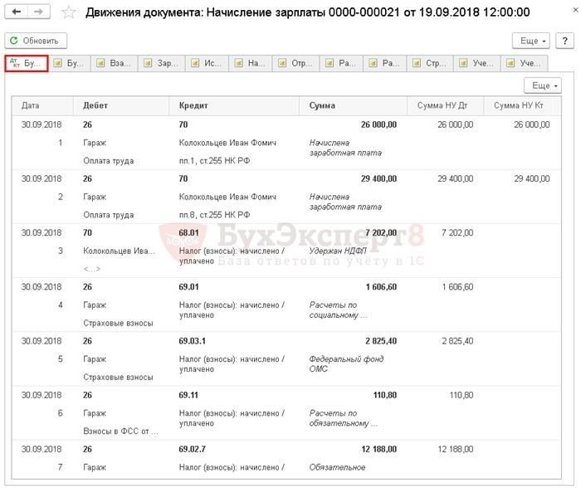The image size is (581, 488).
Task: Switch to the Зар... tab
Action: (162, 63)
